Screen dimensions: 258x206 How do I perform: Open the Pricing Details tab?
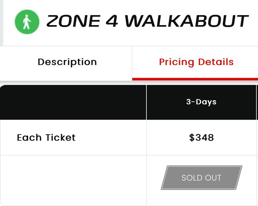[x=196, y=62]
